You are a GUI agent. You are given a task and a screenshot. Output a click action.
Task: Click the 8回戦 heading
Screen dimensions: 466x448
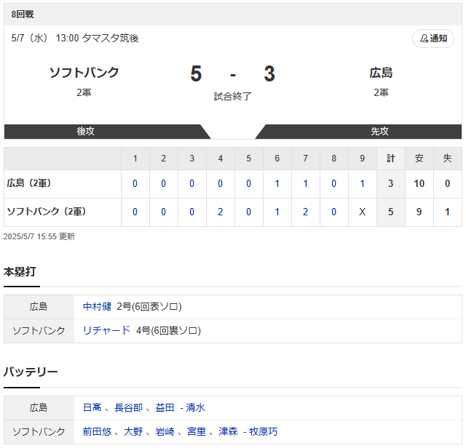(23, 15)
